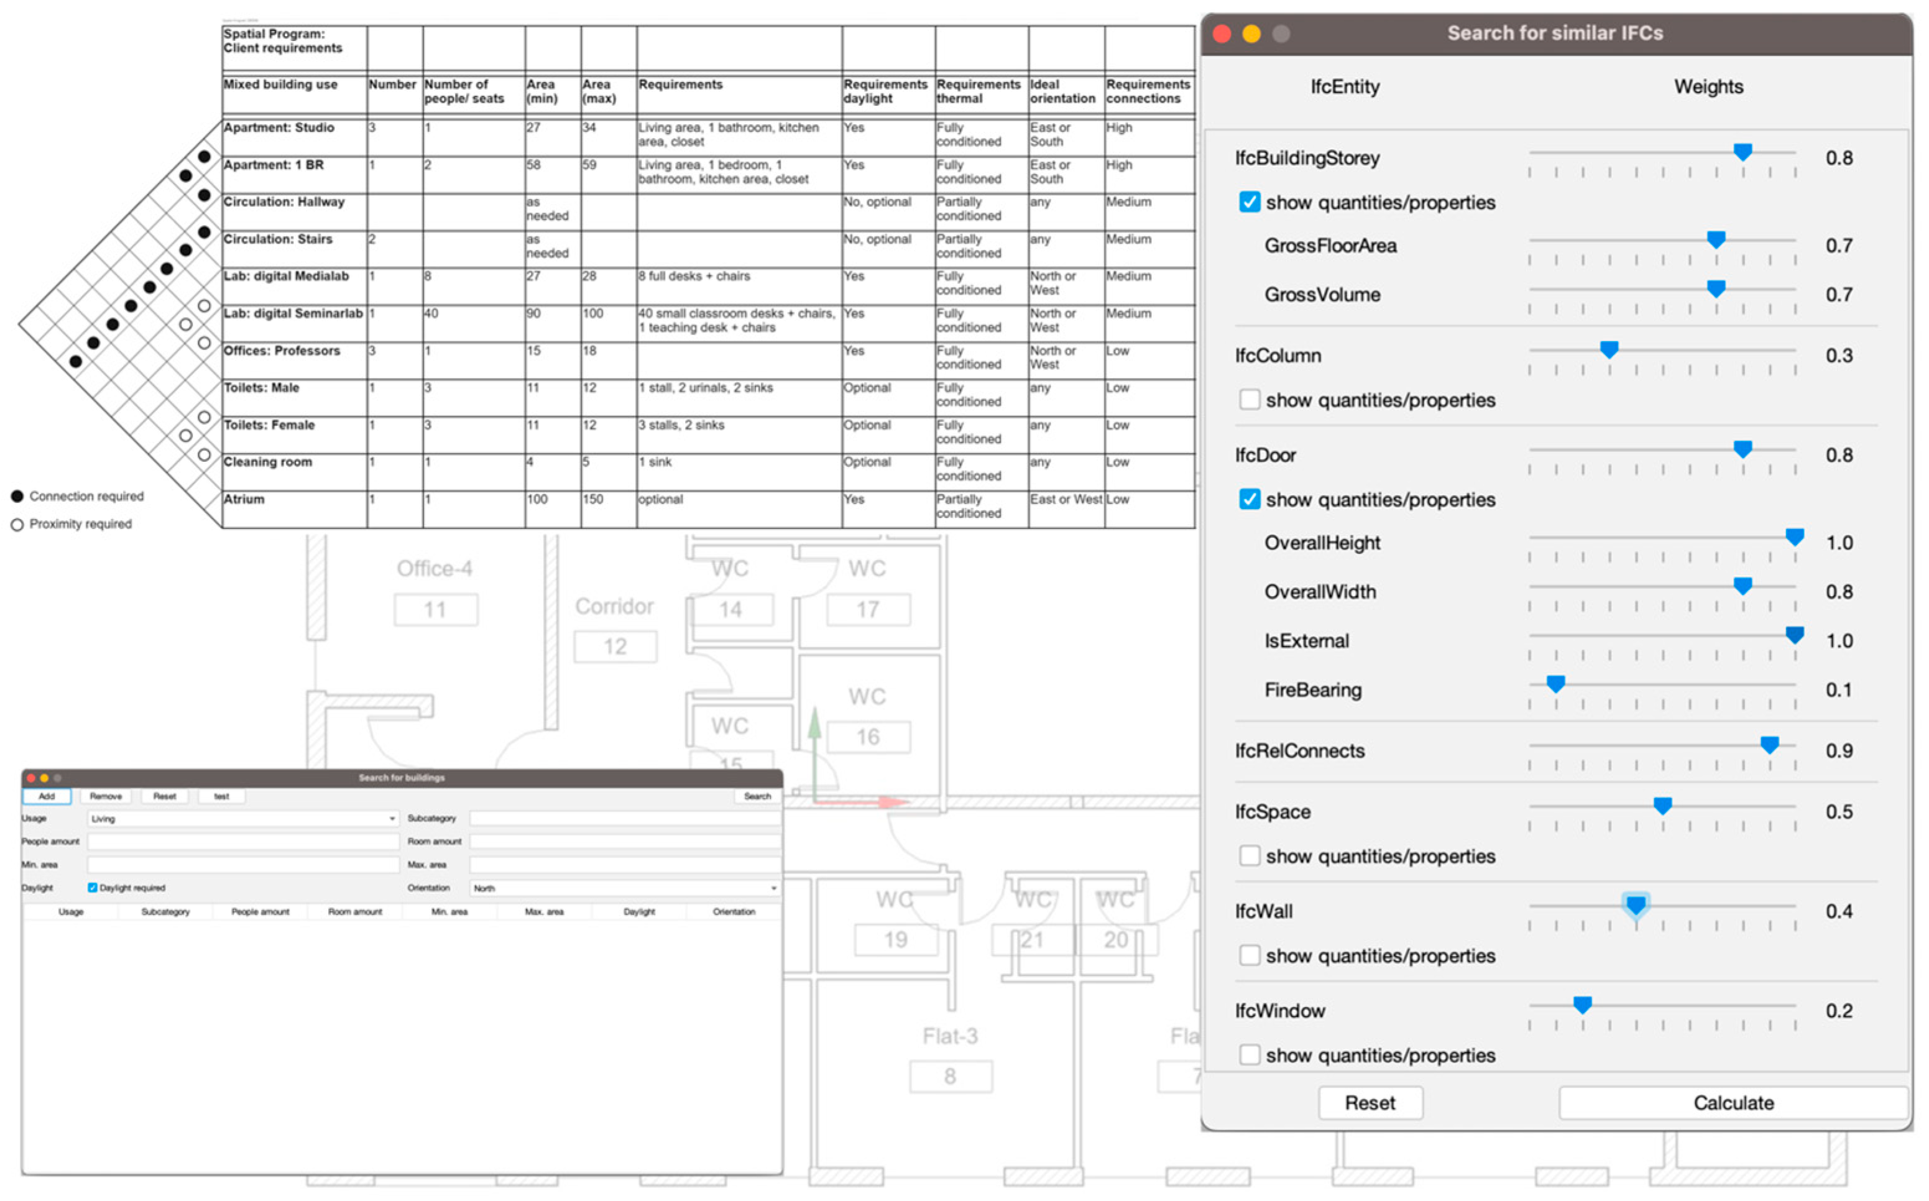Click 'Lab: digital Seminarlab' row label in table
This screenshot has width=1929, height=1201.
click(x=293, y=313)
